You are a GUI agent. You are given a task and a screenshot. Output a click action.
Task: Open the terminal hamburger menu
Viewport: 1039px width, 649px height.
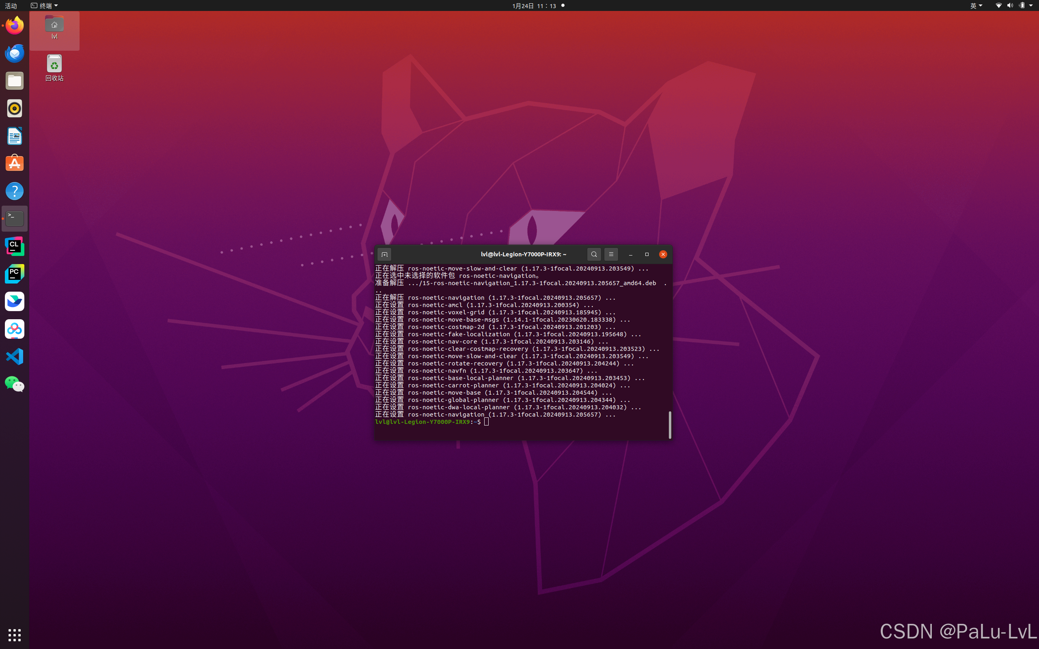click(611, 255)
